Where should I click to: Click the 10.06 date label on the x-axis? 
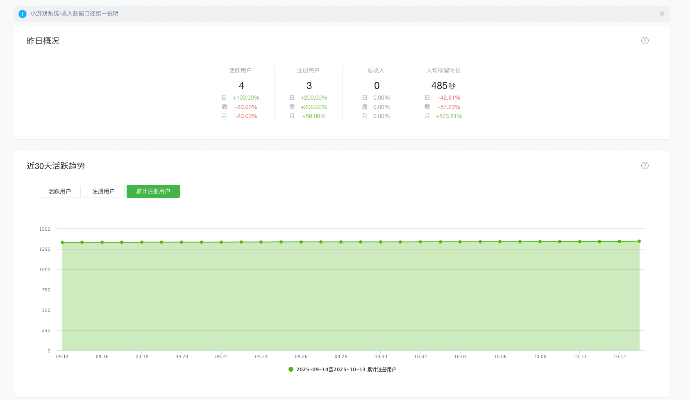500,357
